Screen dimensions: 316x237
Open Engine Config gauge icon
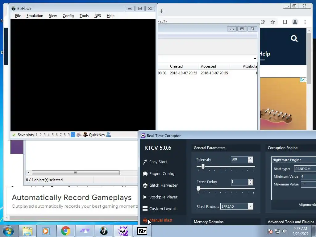[x=145, y=174]
